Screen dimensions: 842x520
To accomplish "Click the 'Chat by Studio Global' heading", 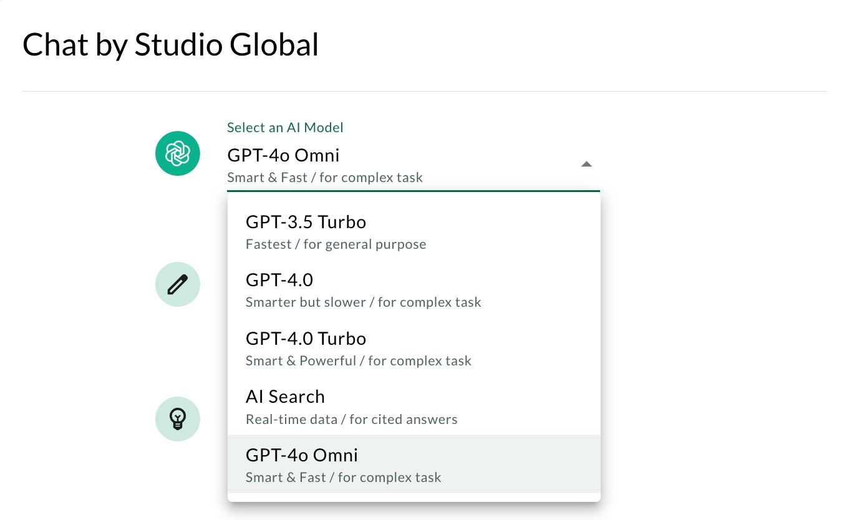I will [x=170, y=45].
